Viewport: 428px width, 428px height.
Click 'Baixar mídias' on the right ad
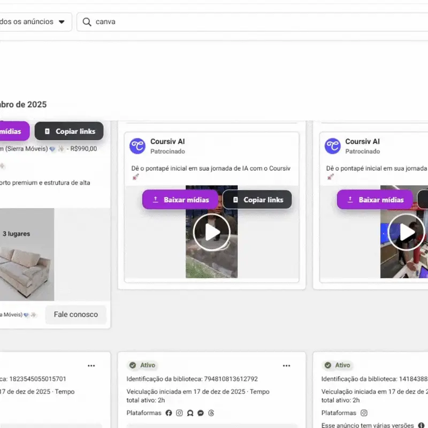[375, 200]
